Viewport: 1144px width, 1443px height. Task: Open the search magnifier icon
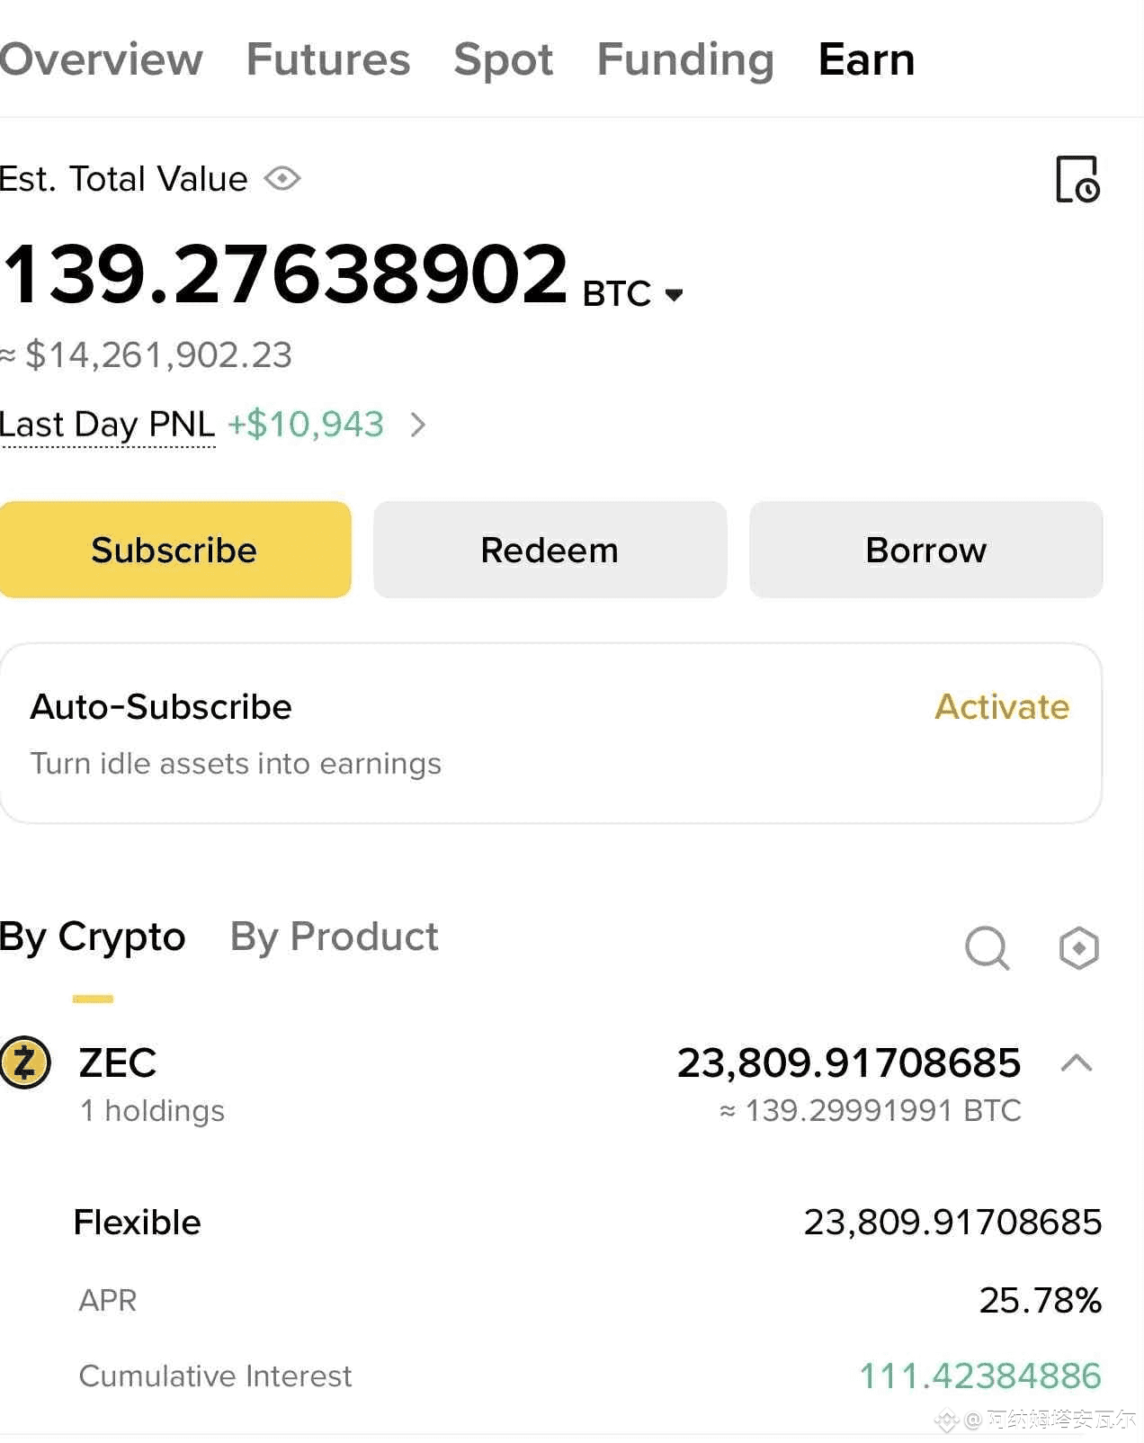(987, 947)
